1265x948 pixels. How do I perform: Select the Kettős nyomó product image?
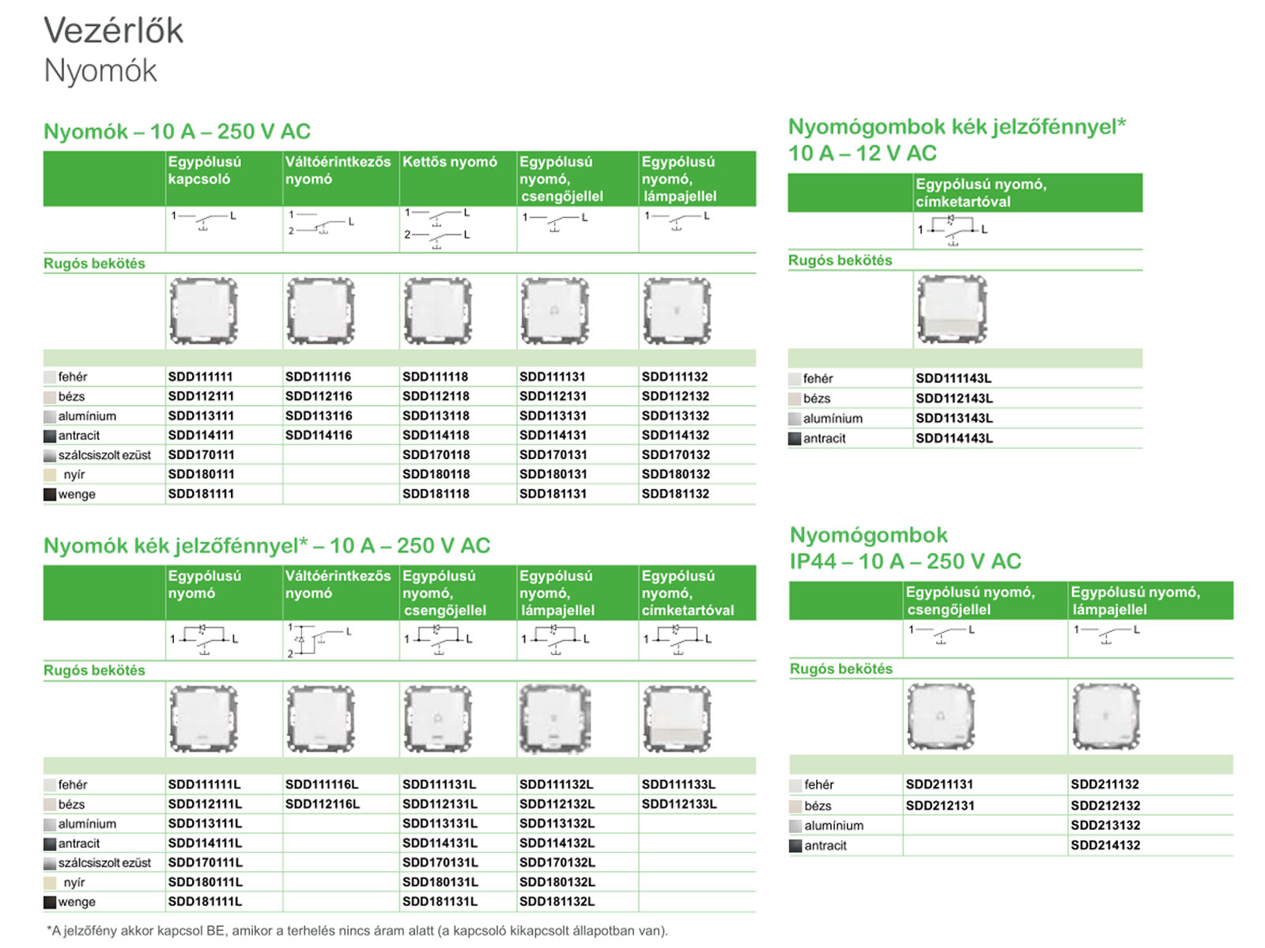(x=438, y=311)
